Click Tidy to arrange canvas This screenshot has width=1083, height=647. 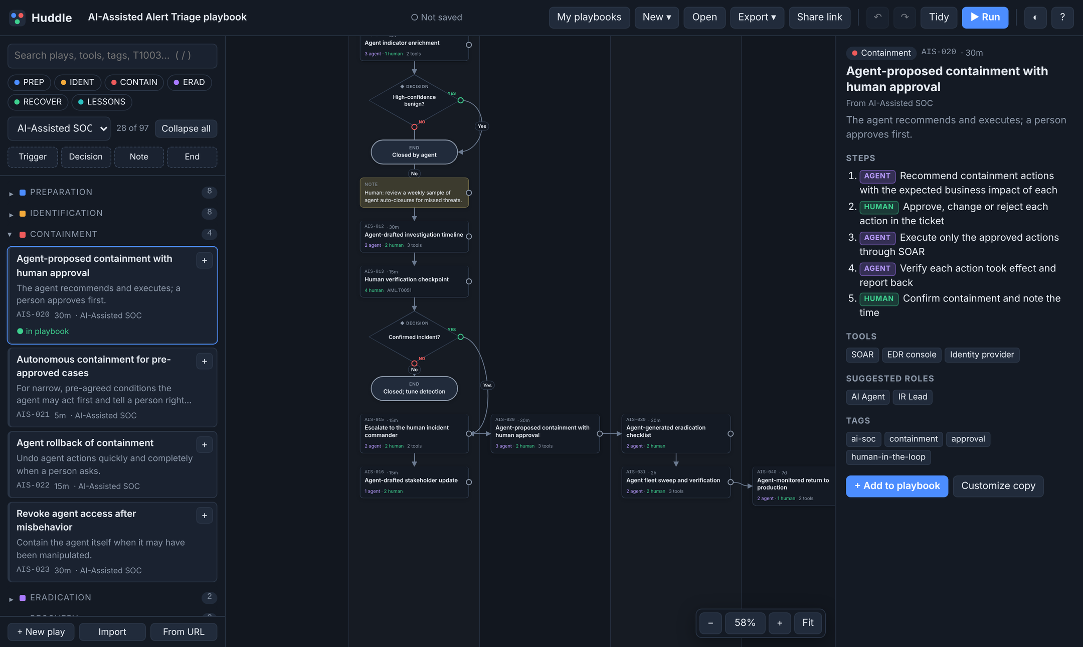[x=939, y=17]
